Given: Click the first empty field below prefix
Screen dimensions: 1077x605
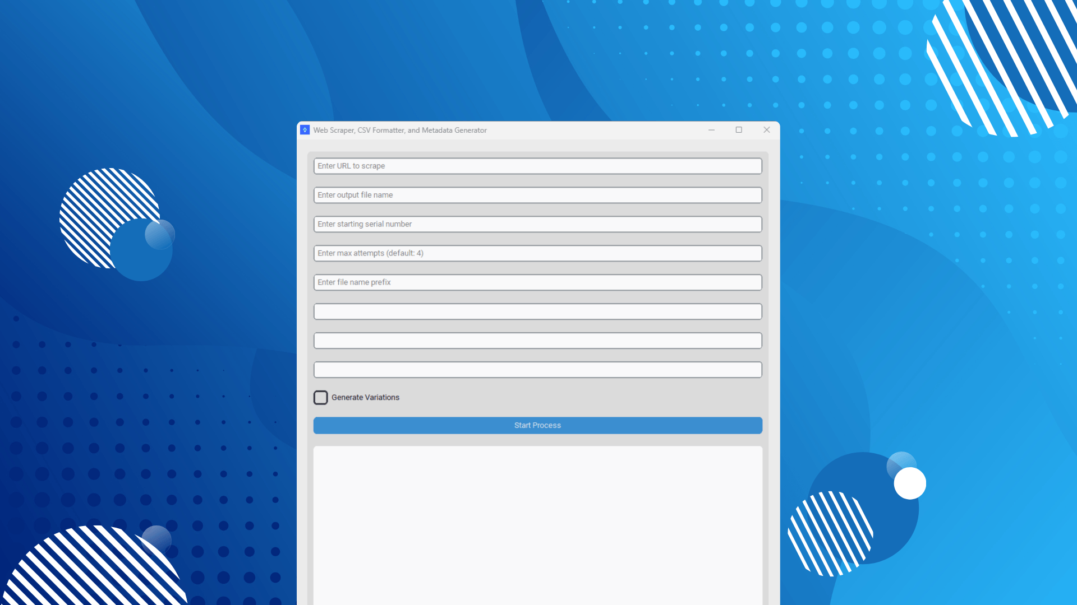Looking at the screenshot, I should point(537,312).
